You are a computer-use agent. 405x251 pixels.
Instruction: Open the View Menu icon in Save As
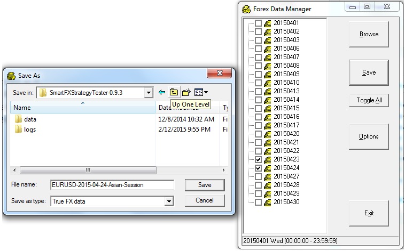click(201, 92)
